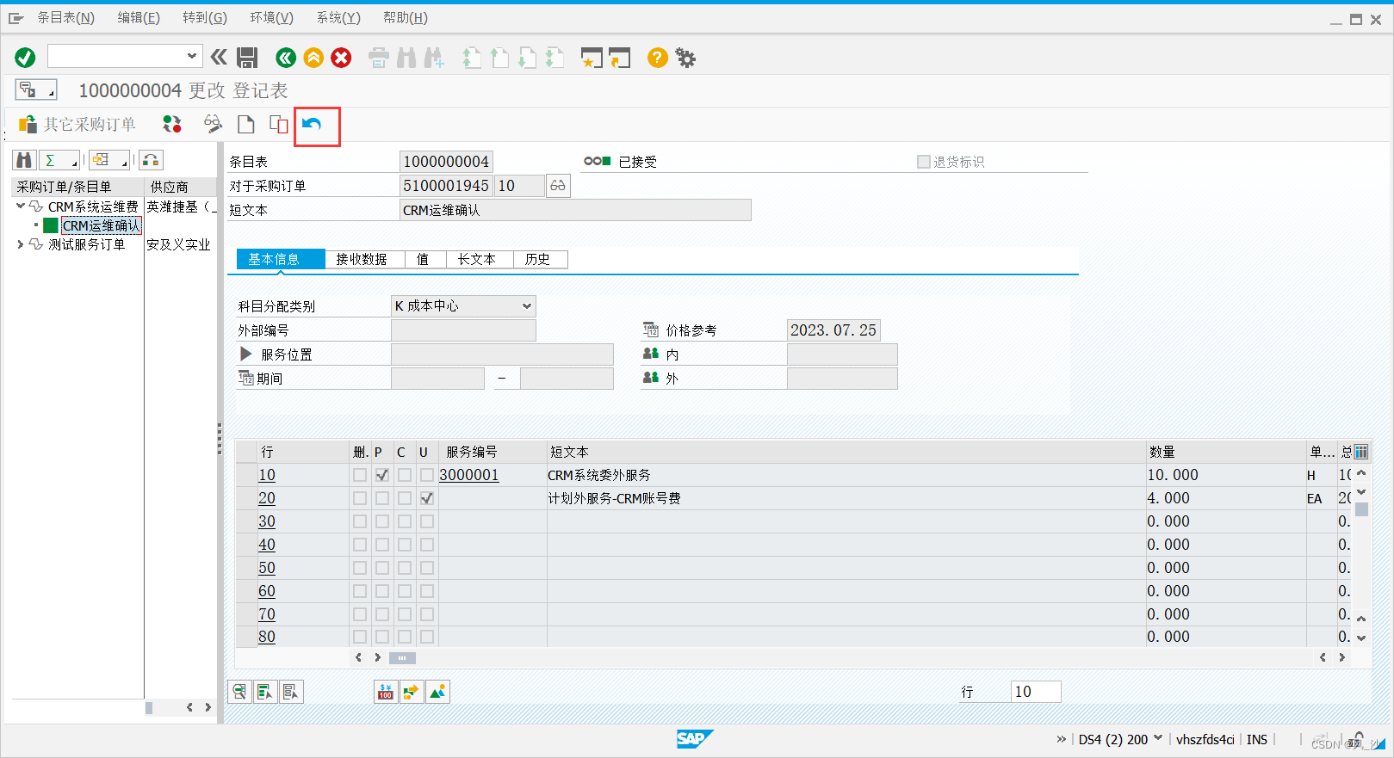
Task: Click the table horizontal scrollbar thumb
Action: click(x=402, y=658)
